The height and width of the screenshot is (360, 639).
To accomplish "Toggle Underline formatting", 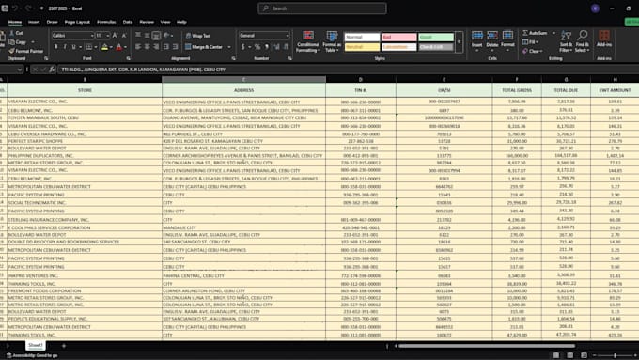I will (73, 47).
